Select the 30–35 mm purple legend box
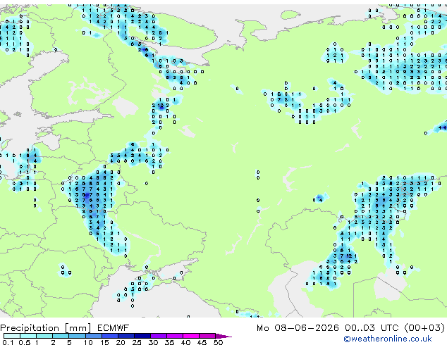The height and width of the screenshot is (345, 447). click(x=158, y=336)
